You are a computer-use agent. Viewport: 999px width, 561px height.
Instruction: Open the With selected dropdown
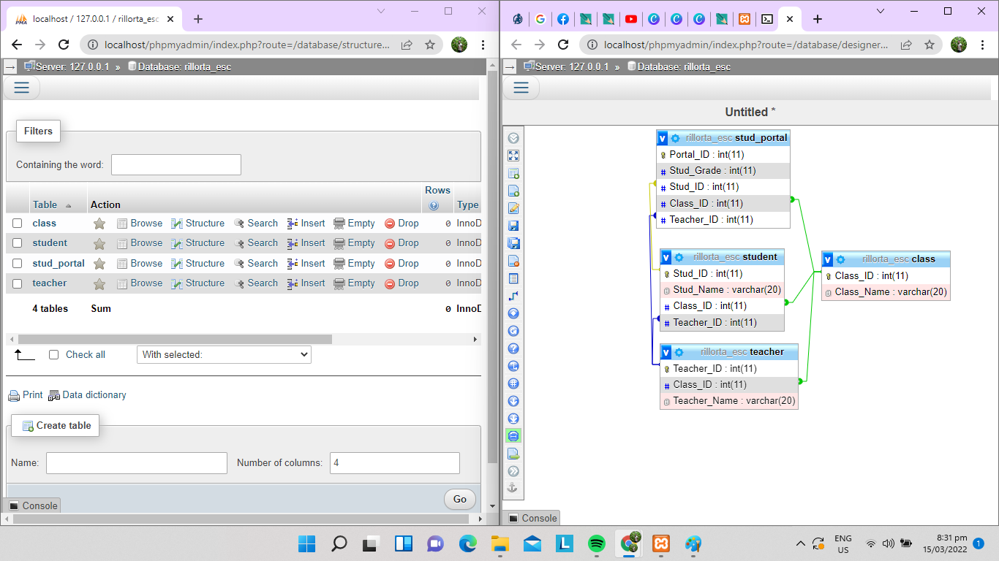coord(224,355)
